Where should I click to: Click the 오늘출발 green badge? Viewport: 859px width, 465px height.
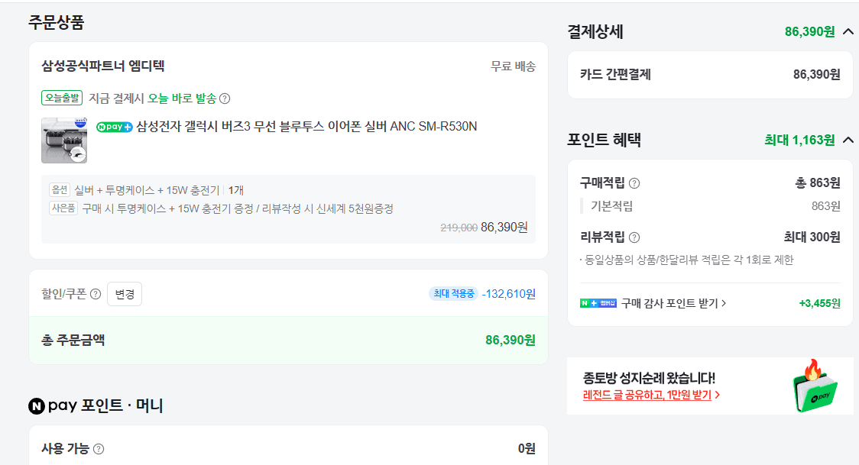62,98
